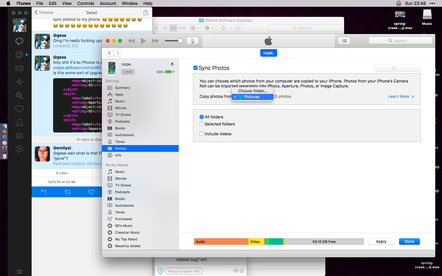The width and height of the screenshot is (442, 276).
Task: Open the Account menu
Action: 108,3
